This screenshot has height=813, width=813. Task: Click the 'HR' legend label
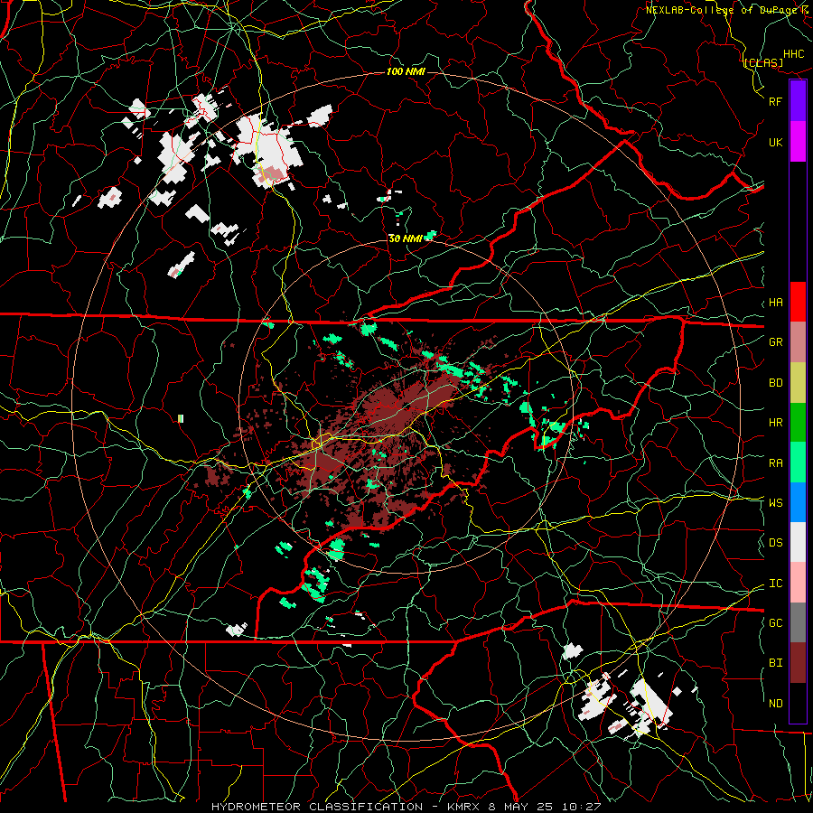[x=775, y=423]
